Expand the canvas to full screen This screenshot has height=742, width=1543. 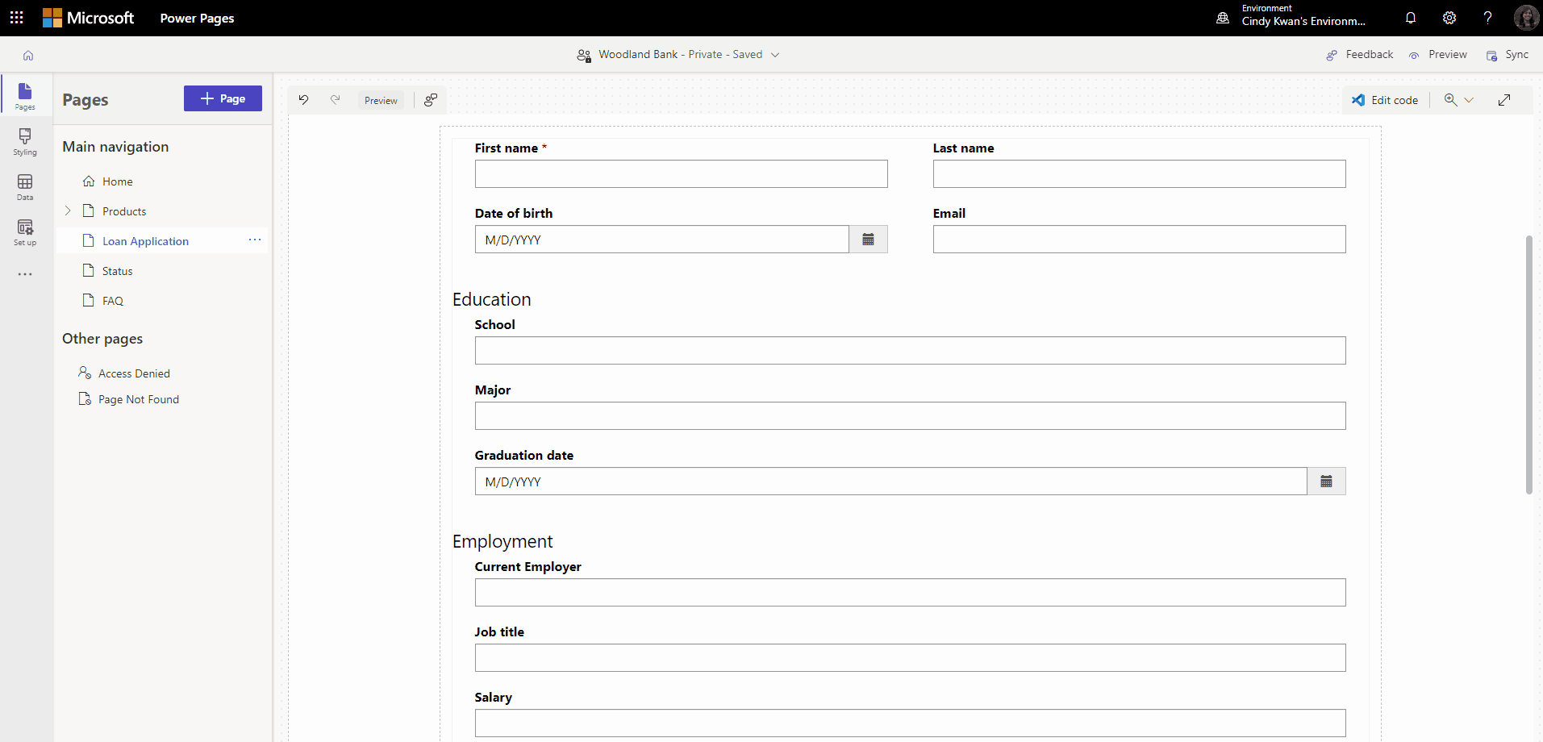point(1504,99)
